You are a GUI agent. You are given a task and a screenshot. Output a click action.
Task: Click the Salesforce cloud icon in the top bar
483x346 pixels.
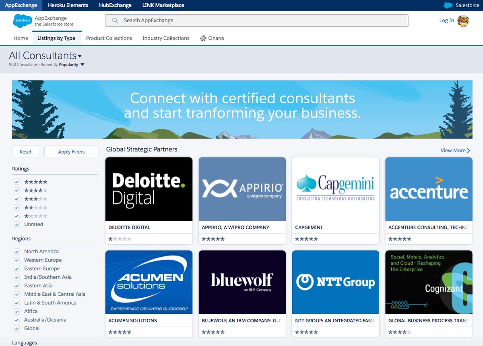pyautogui.click(x=448, y=5)
